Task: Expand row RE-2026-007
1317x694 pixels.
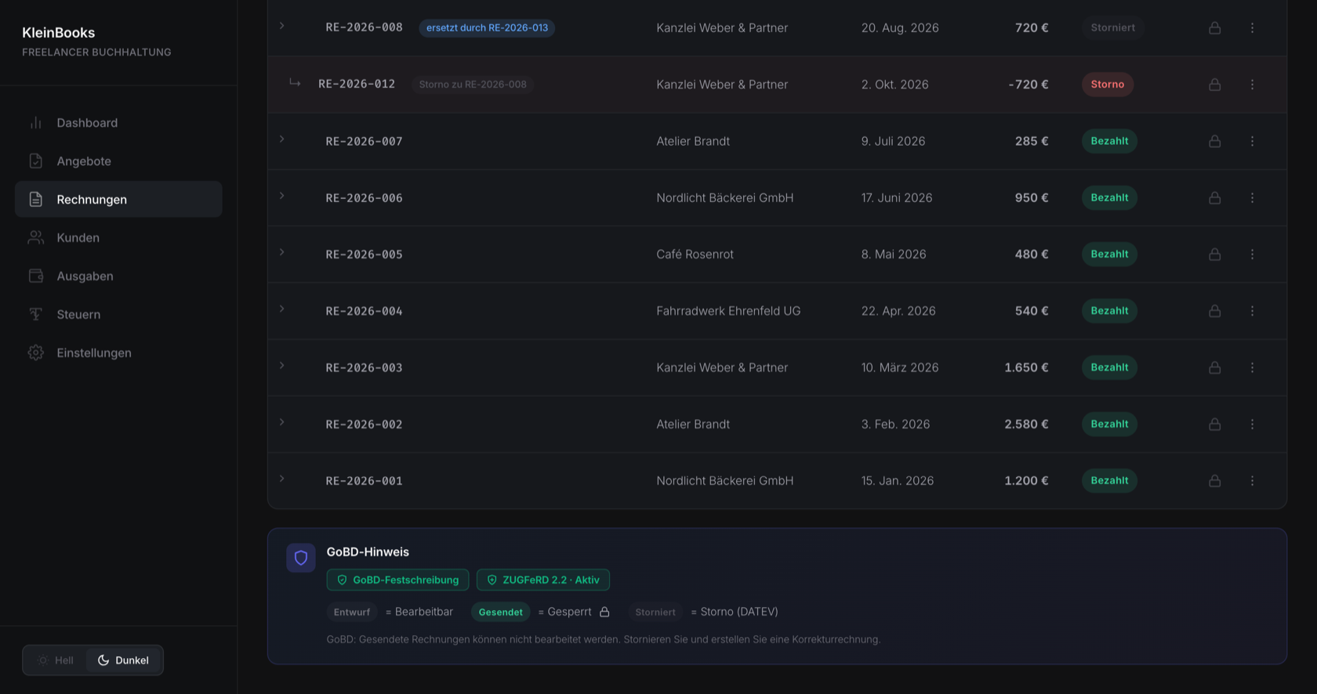Action: [x=282, y=139]
